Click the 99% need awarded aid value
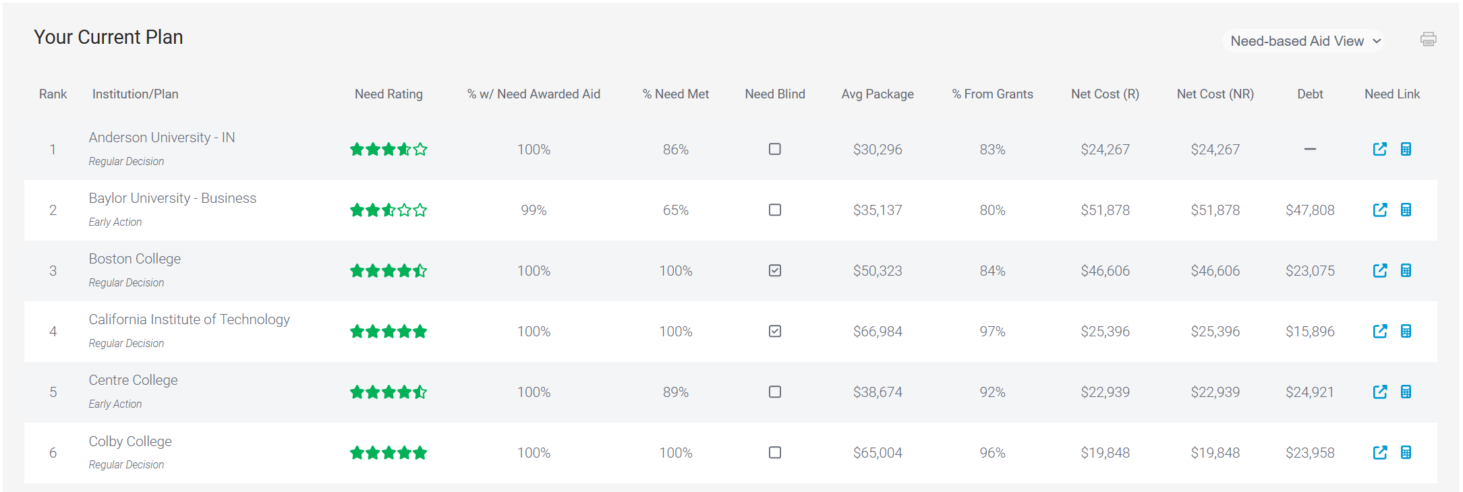Image resolution: width=1463 pixels, height=492 pixels. click(534, 210)
